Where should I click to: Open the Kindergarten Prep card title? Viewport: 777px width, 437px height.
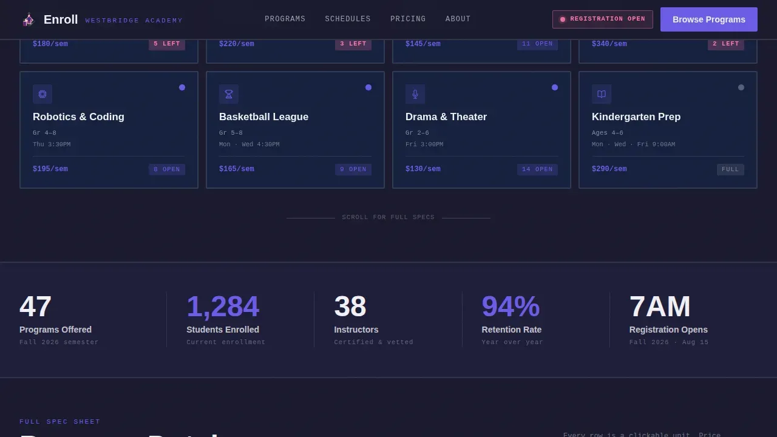pyautogui.click(x=636, y=117)
